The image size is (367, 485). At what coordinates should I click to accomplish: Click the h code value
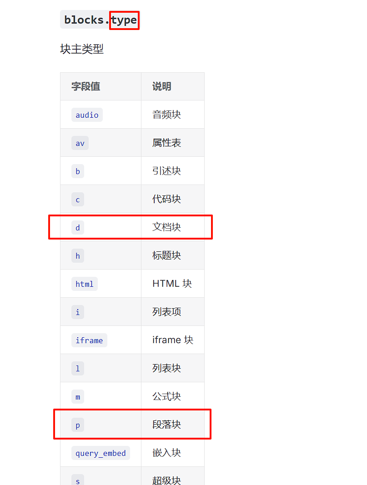click(x=78, y=256)
